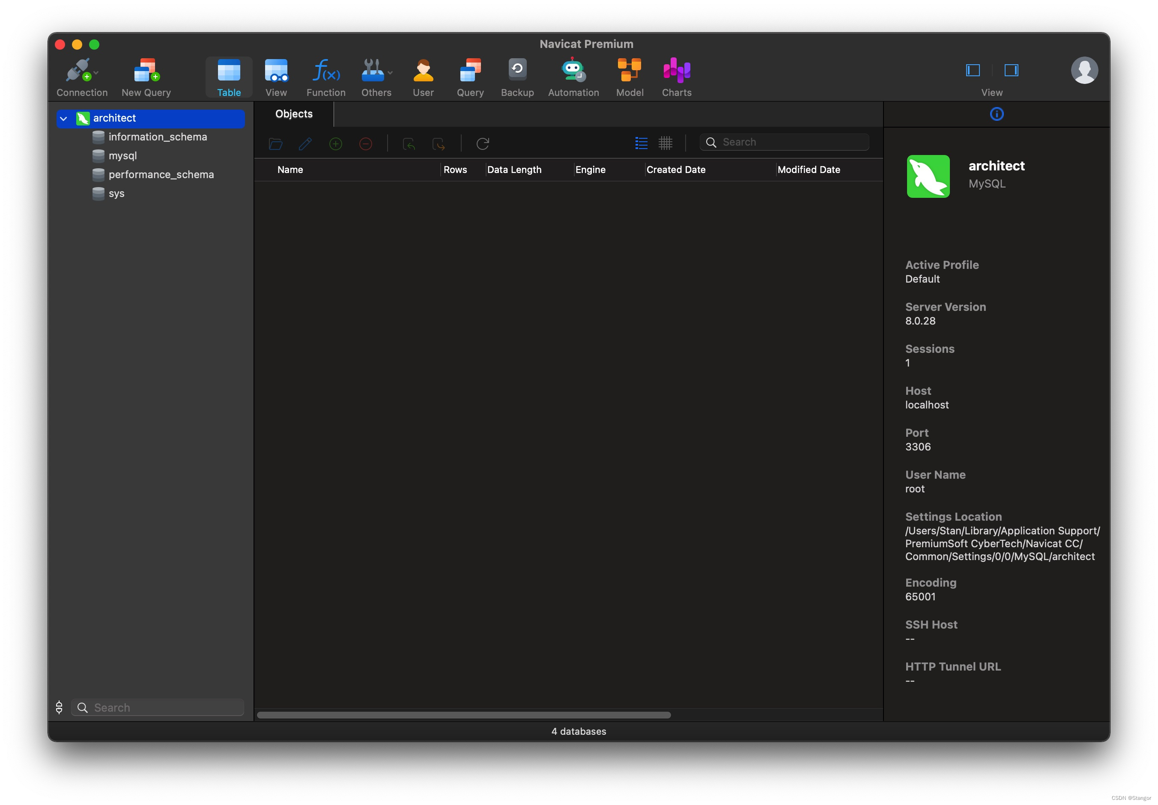Click the Created Date column header
Viewport: 1158px width, 805px height.
click(x=675, y=170)
